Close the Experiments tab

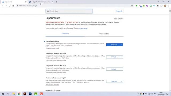point(26,2)
